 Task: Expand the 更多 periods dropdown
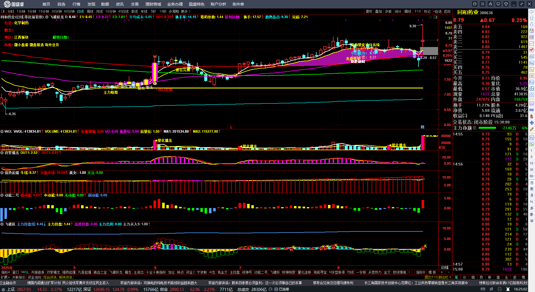186,11
